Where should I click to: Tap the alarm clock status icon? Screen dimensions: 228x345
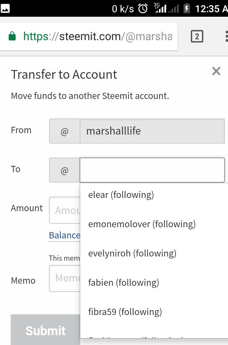click(x=143, y=9)
